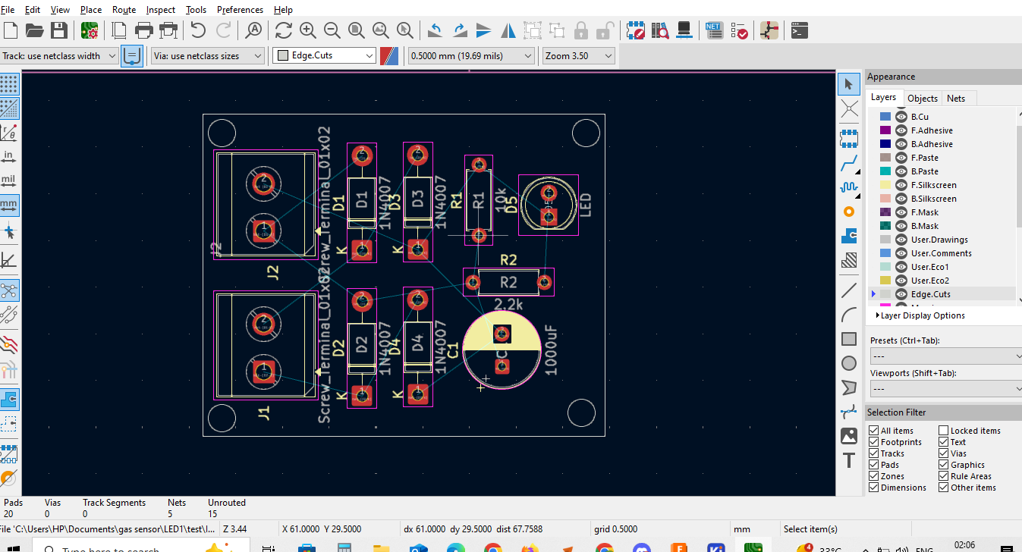Zoom in on the board

tap(307, 30)
